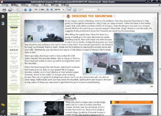This screenshot has width=161, height=116.
Task: Open the 帮助(H) menu
Action: click(65, 5)
